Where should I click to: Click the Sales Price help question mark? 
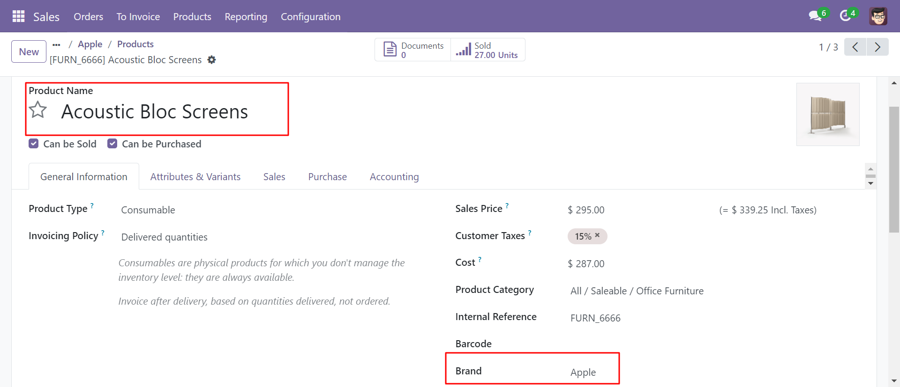tap(507, 205)
